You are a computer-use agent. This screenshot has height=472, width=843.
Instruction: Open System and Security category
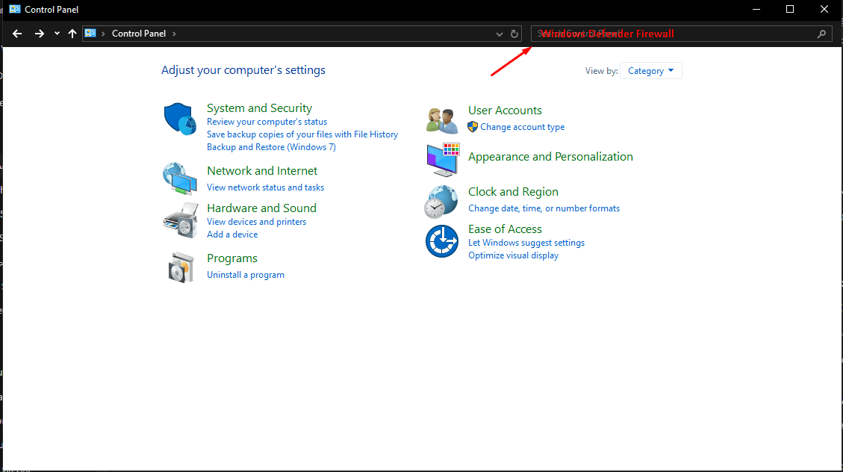click(260, 108)
